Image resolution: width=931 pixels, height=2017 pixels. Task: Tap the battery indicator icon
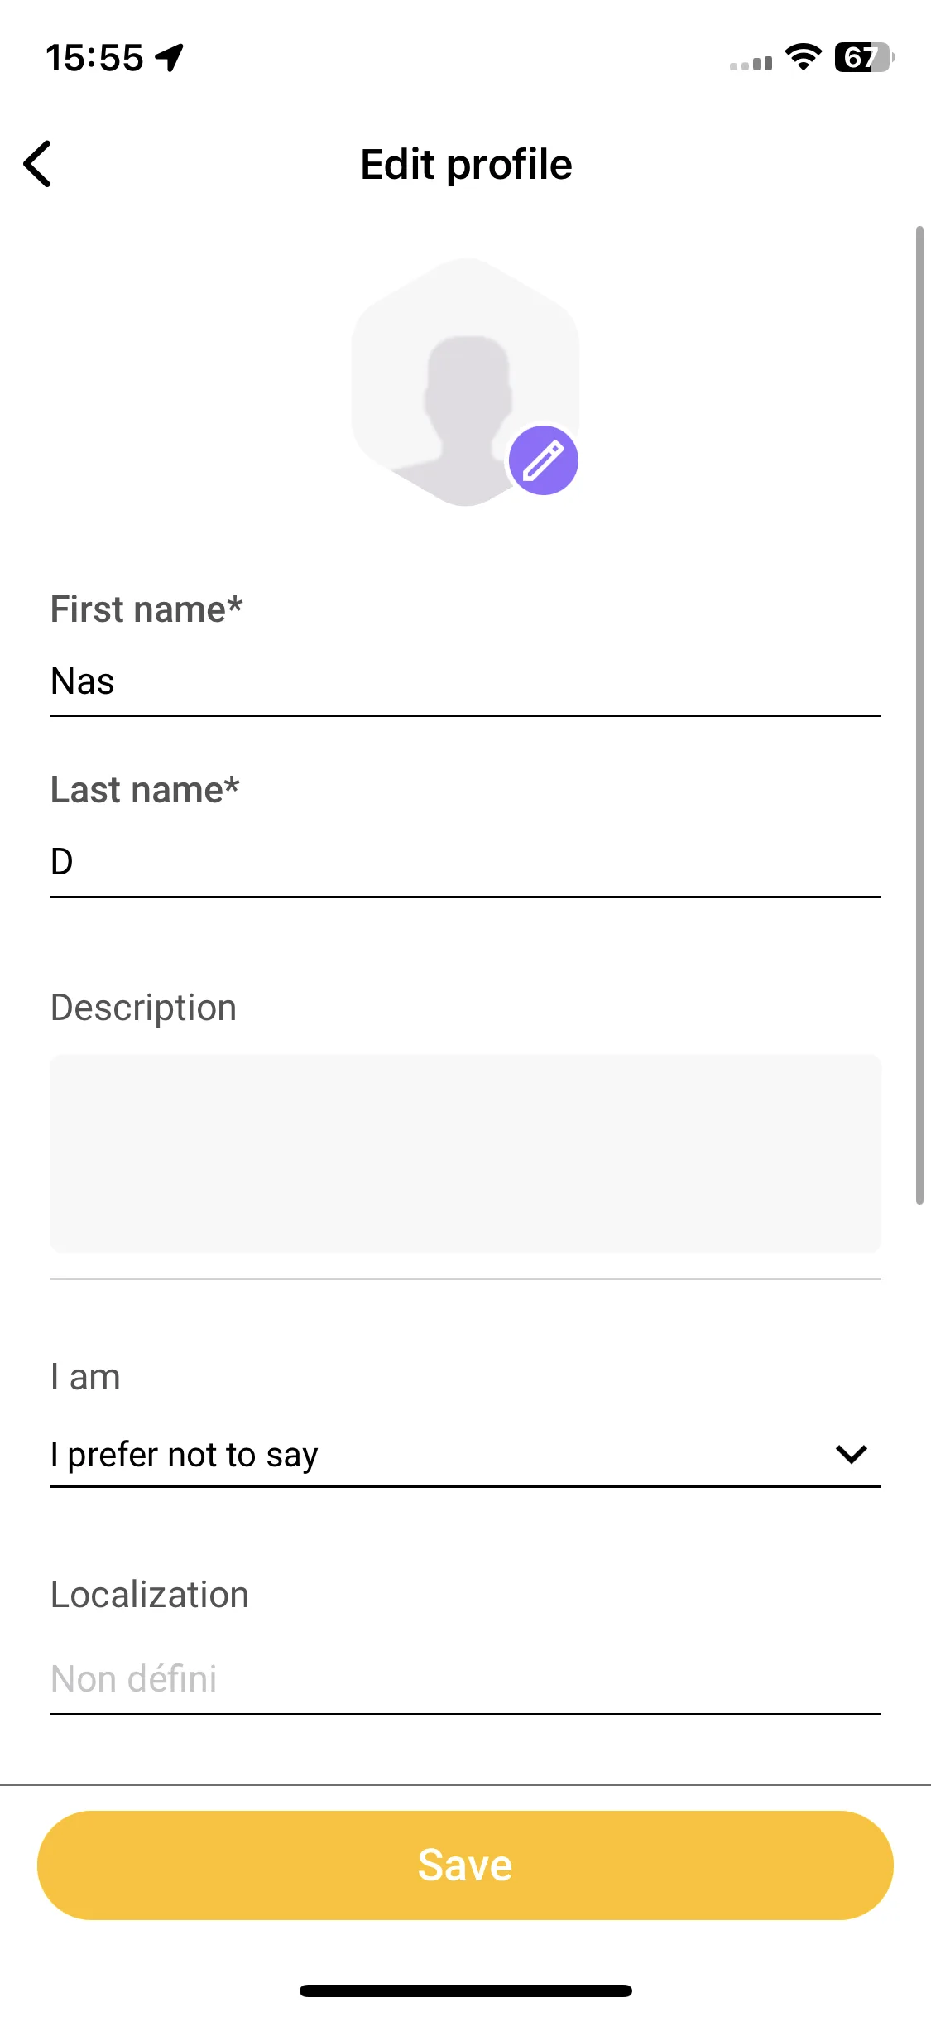click(865, 57)
